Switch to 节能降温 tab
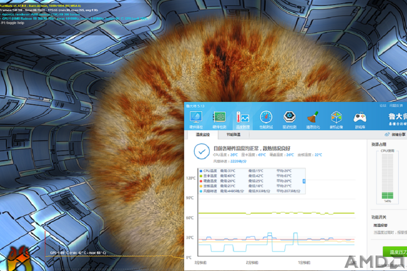Screen dimensions: 407x271 click(x=233, y=135)
